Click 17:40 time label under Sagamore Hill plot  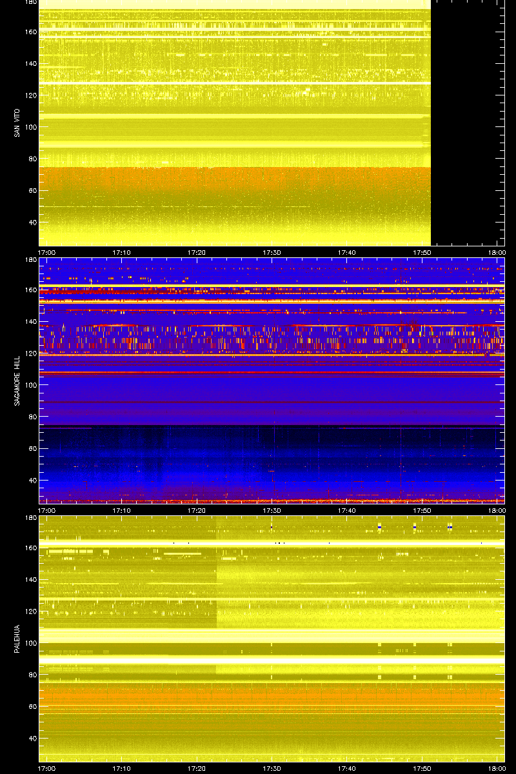347,510
